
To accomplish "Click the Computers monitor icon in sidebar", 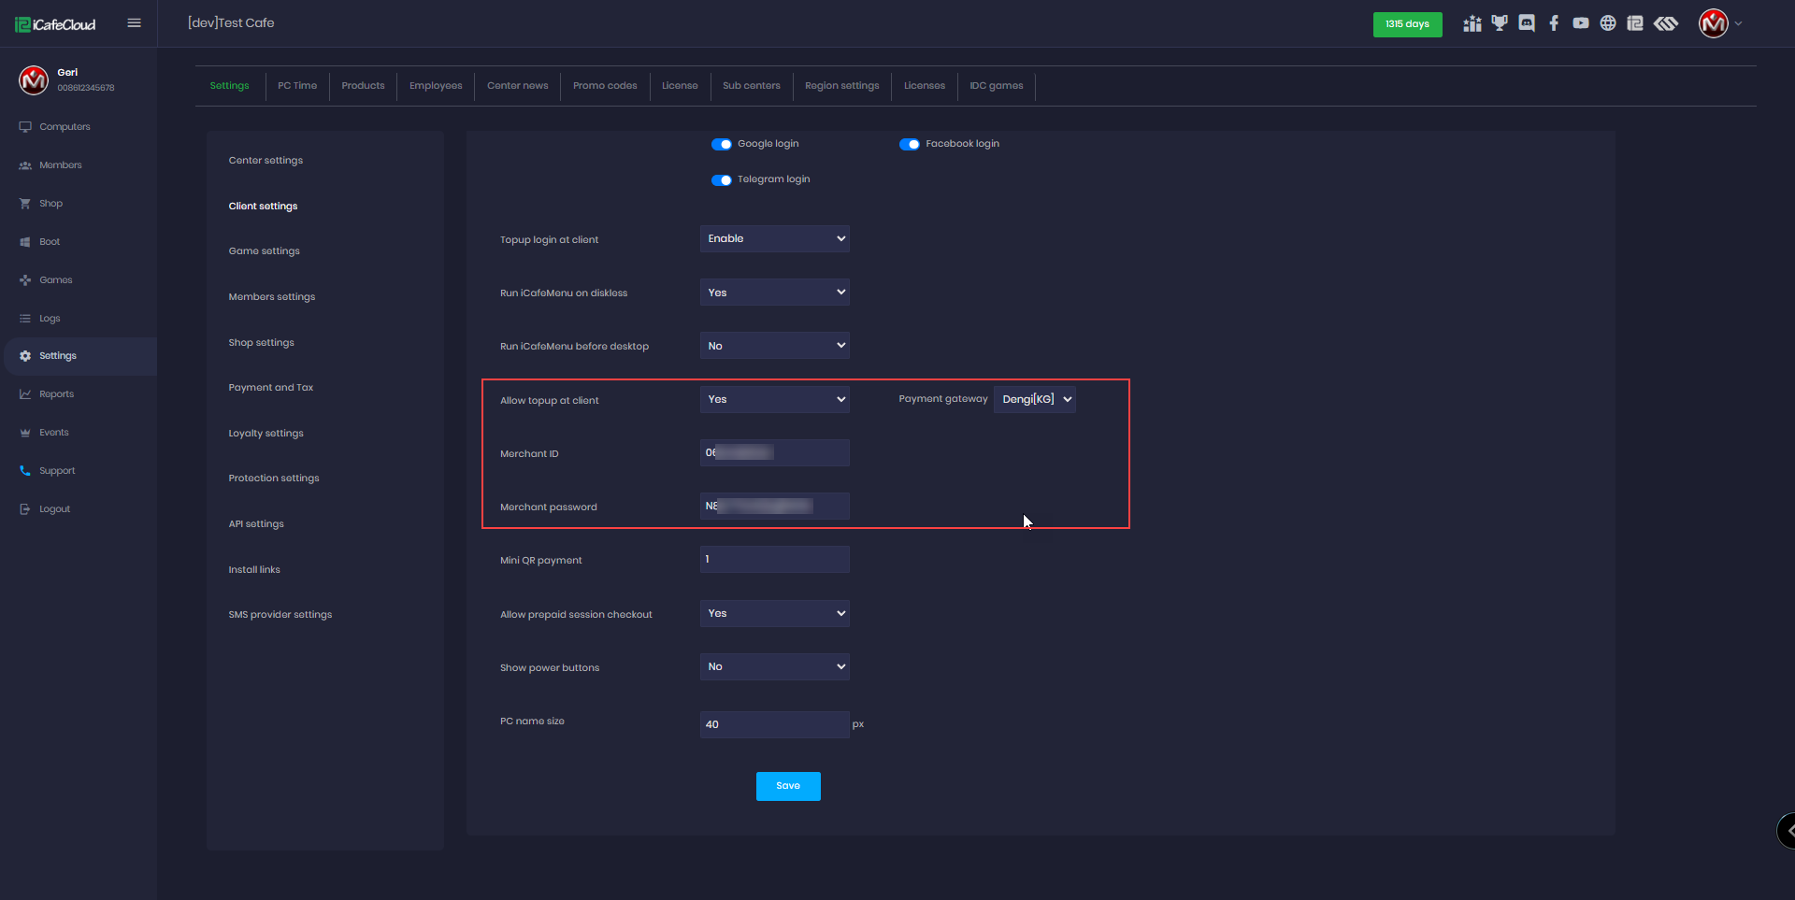I will (25, 127).
